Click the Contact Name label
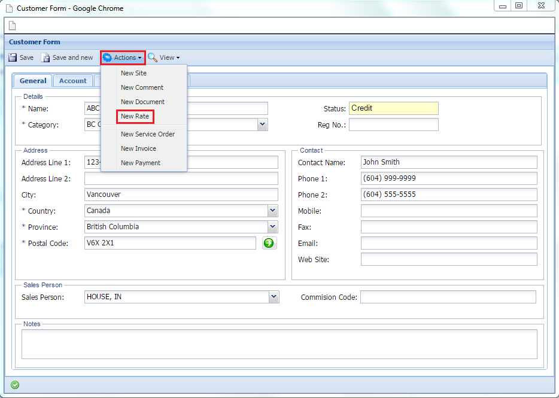 pyautogui.click(x=321, y=163)
